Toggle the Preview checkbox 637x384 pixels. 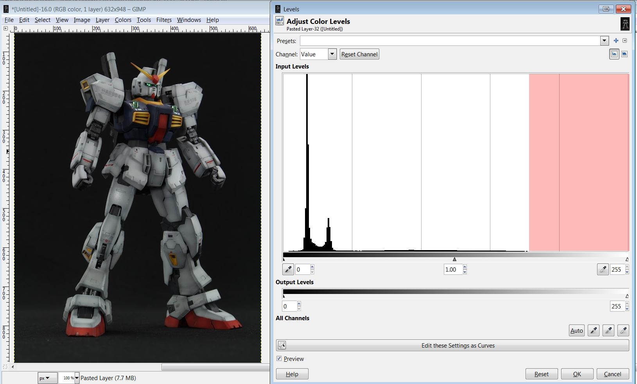(x=279, y=359)
